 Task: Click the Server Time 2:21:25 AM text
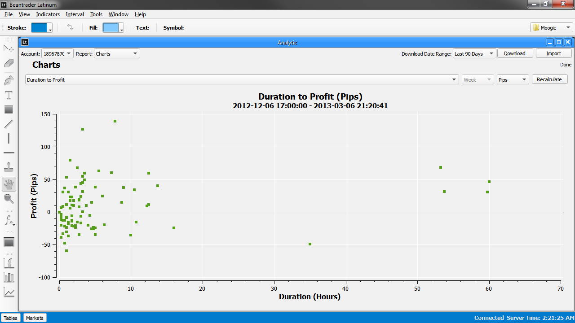[540, 318]
